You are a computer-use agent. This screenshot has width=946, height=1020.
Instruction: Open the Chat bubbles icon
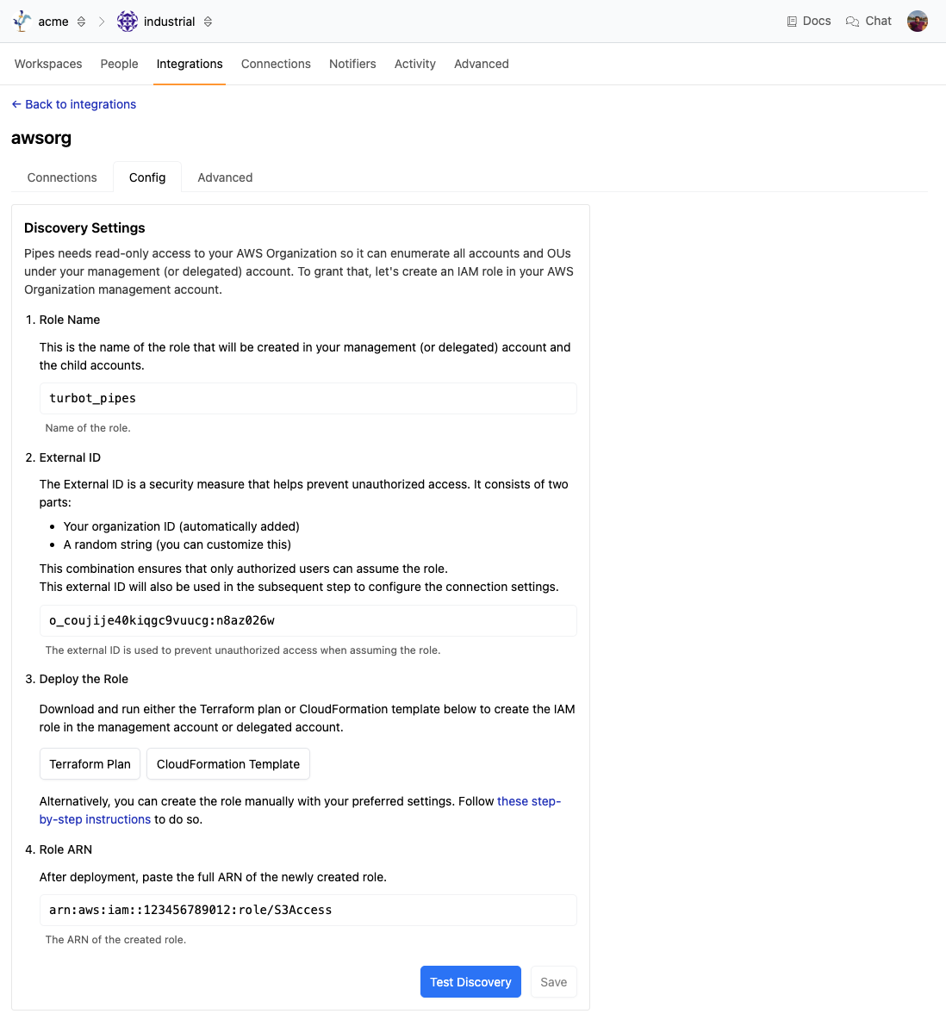tap(852, 22)
